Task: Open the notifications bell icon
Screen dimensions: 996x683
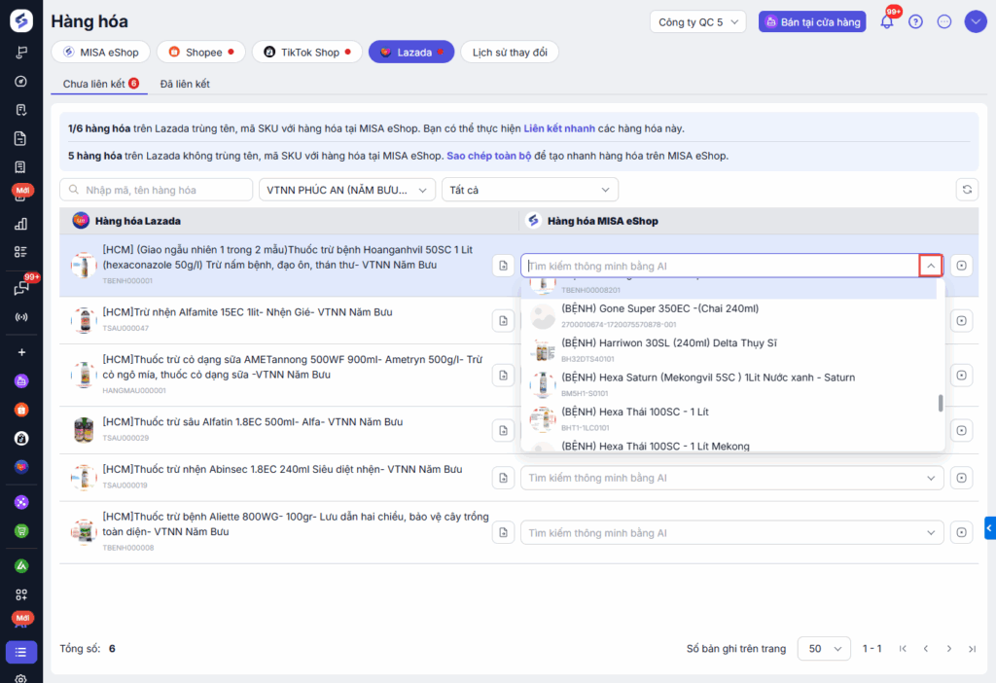Action: pos(887,21)
